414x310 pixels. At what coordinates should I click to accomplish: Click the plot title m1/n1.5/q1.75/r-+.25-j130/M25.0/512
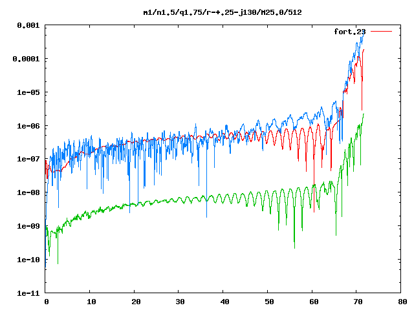pos(223,12)
